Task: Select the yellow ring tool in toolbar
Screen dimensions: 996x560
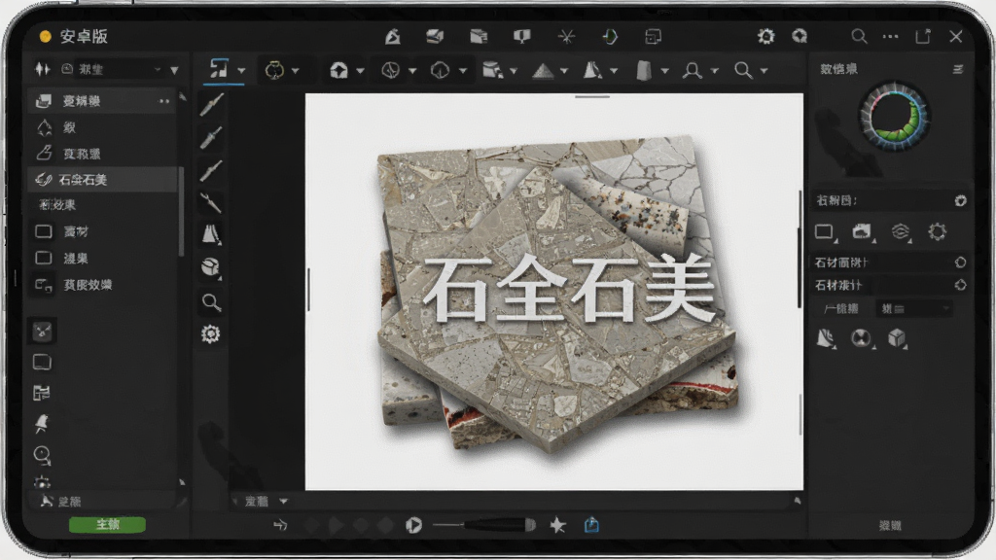Action: [x=274, y=70]
